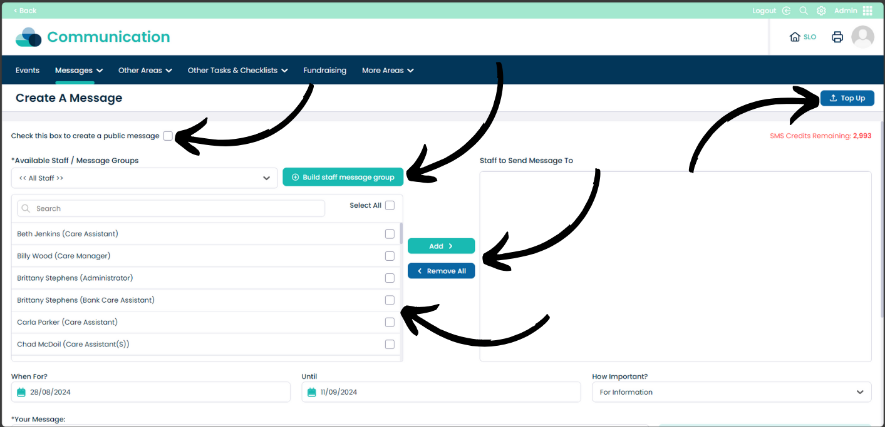The height and width of the screenshot is (429, 885).
Task: Open the apps grid icon beside Admin
Action: point(867,11)
